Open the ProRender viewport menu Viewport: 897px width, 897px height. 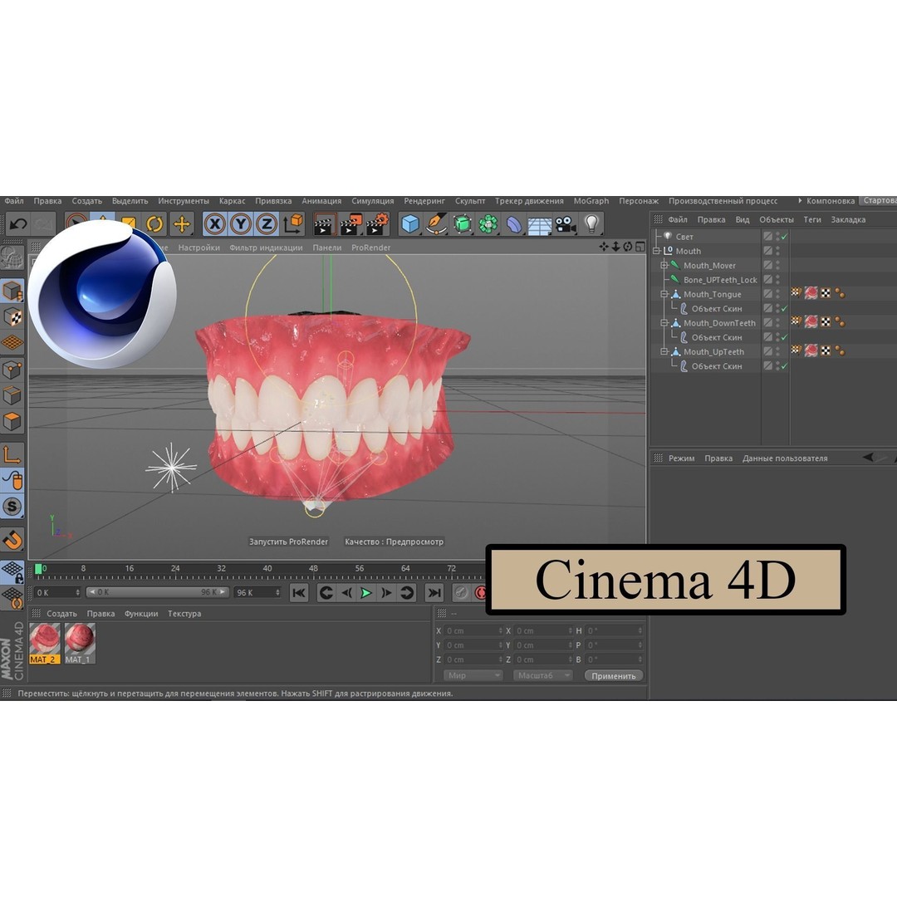370,248
